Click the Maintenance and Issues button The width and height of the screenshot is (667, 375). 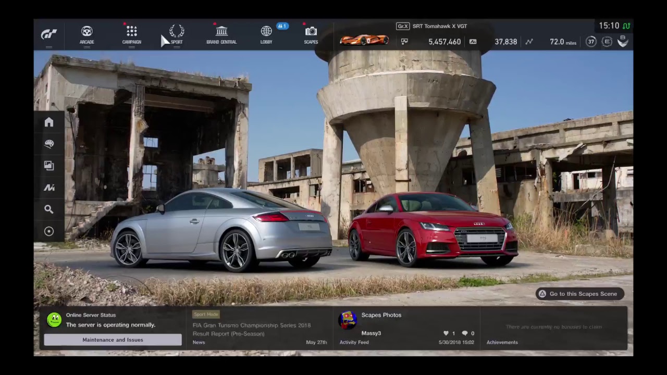(x=113, y=340)
